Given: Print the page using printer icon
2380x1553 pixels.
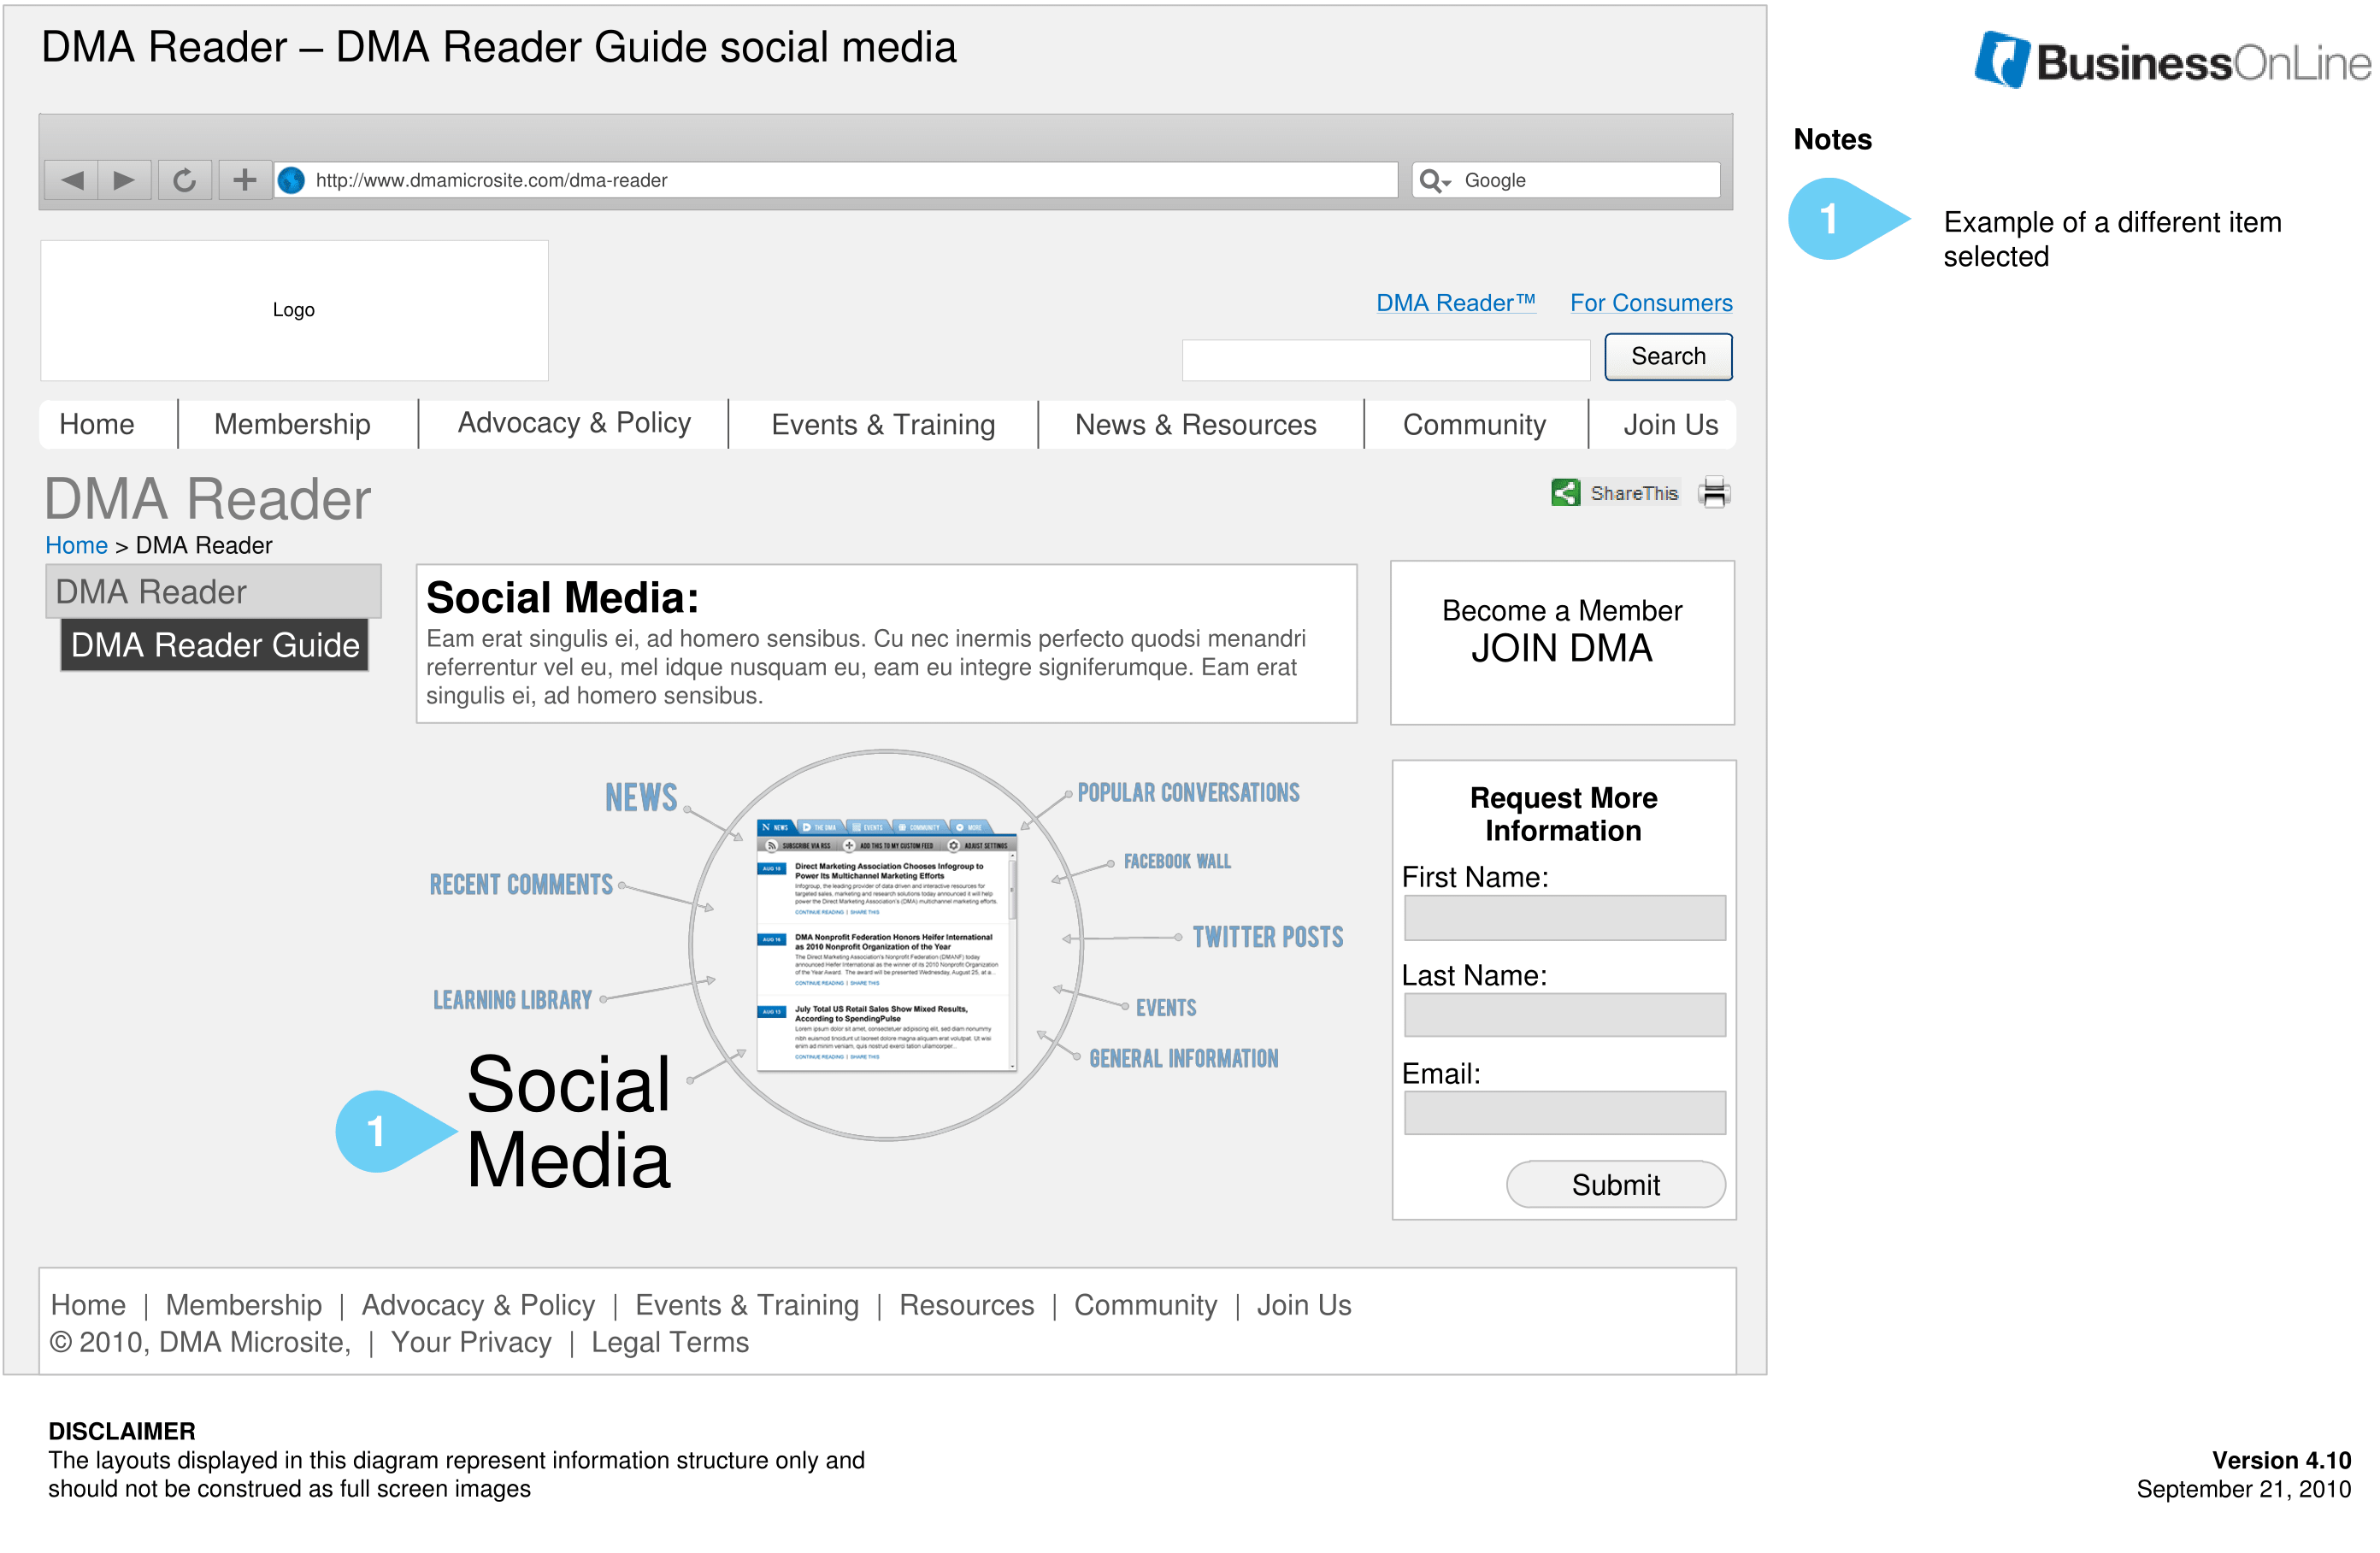Looking at the screenshot, I should [x=1714, y=492].
